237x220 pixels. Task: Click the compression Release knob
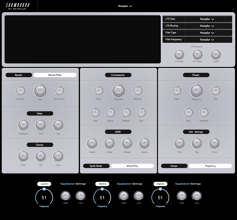(126, 113)
